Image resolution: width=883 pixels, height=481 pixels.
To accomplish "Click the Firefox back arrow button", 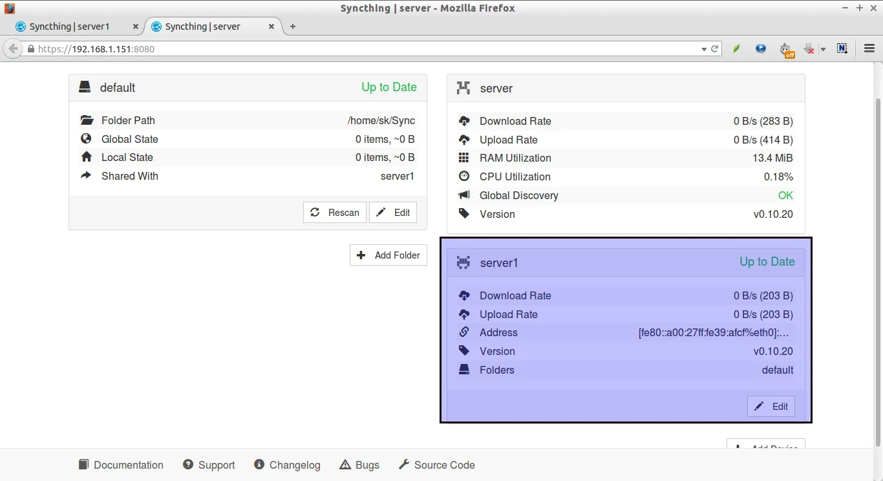I will click(x=13, y=48).
